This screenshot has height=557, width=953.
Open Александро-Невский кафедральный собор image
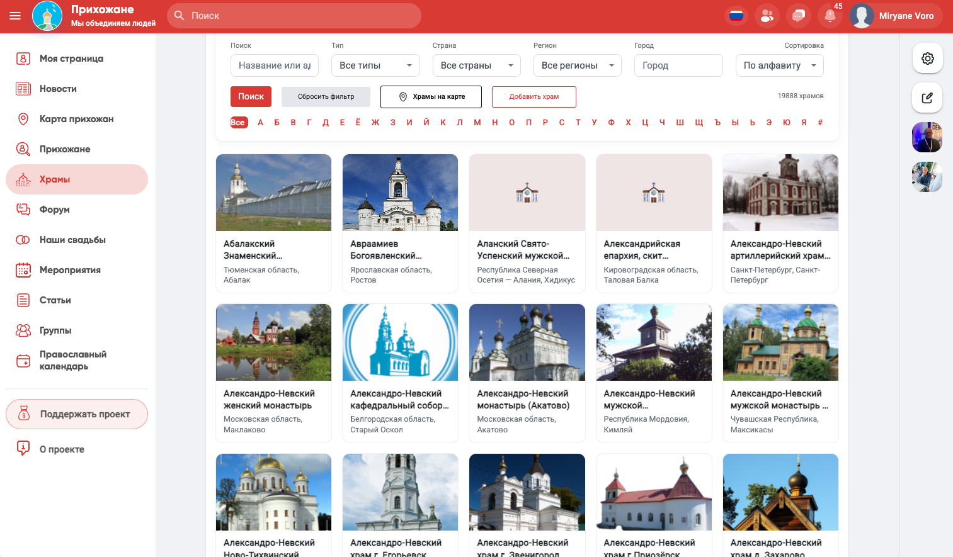click(x=400, y=342)
